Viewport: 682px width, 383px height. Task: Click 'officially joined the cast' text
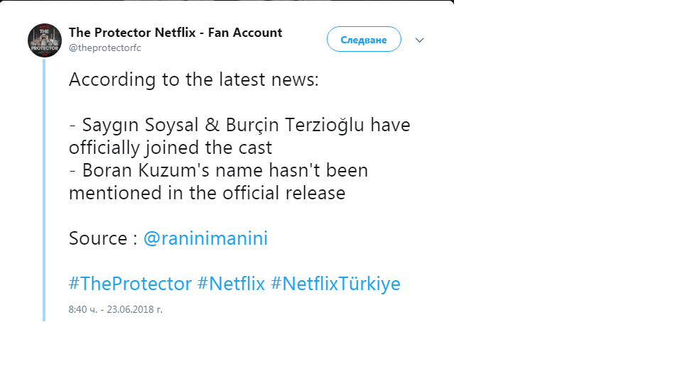click(x=170, y=148)
